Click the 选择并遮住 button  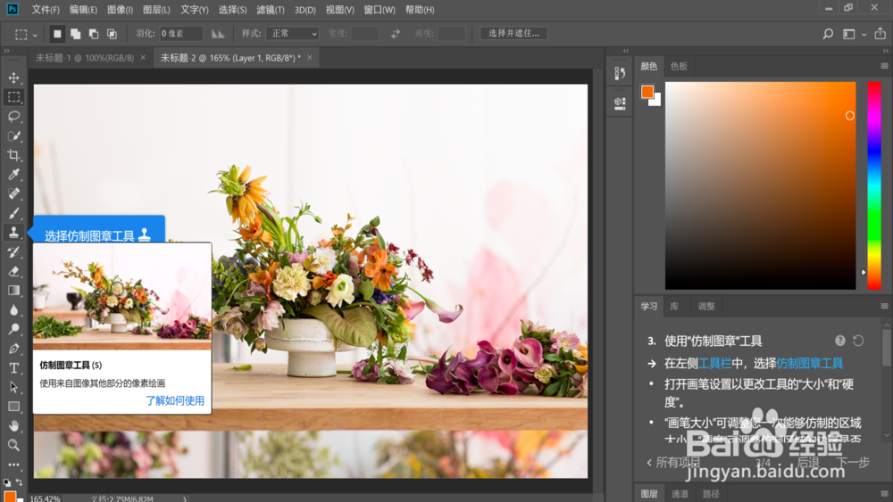tap(513, 34)
